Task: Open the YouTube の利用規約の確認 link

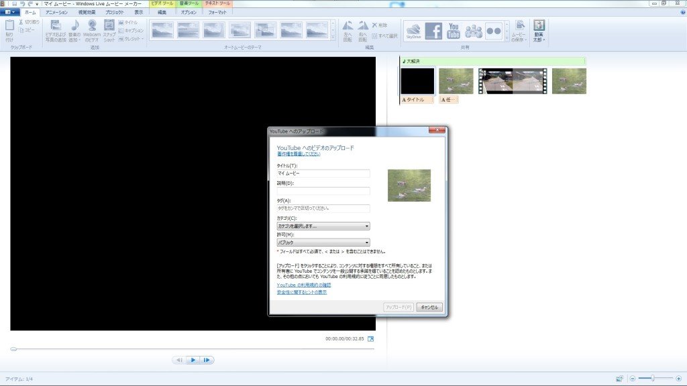Action: click(x=303, y=285)
